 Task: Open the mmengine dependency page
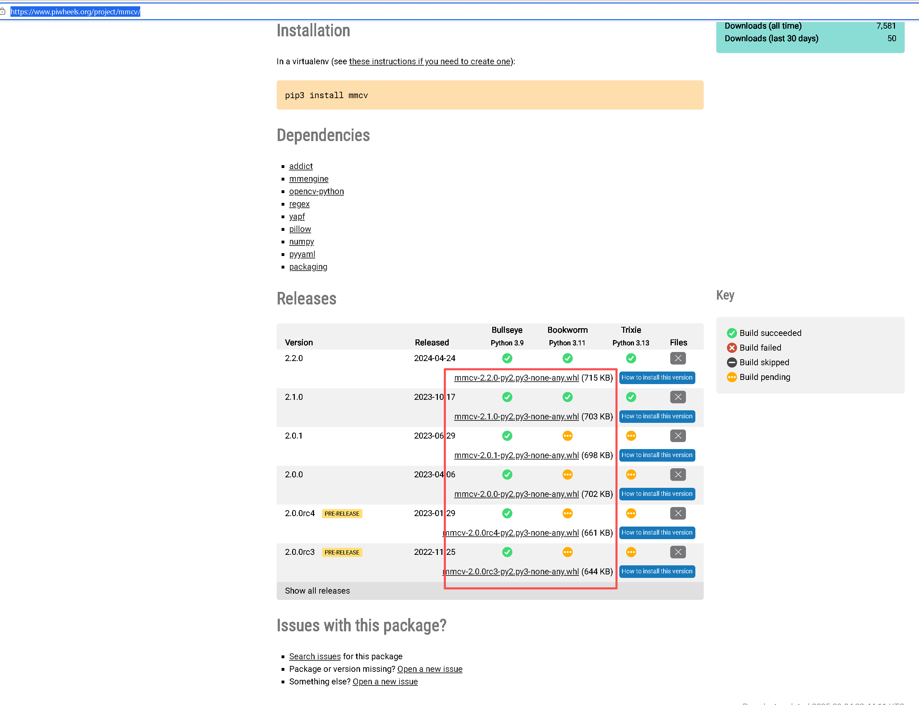click(x=308, y=179)
